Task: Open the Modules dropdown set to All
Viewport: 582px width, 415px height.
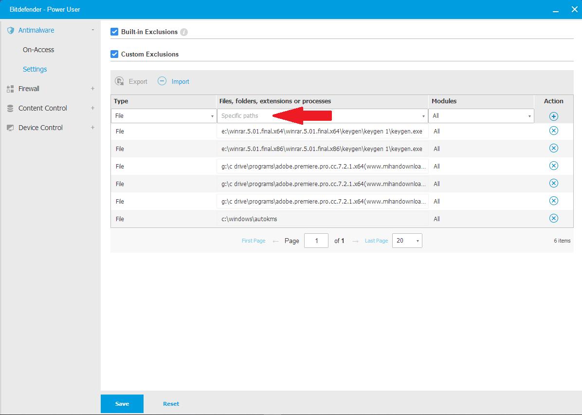Action: click(x=481, y=116)
